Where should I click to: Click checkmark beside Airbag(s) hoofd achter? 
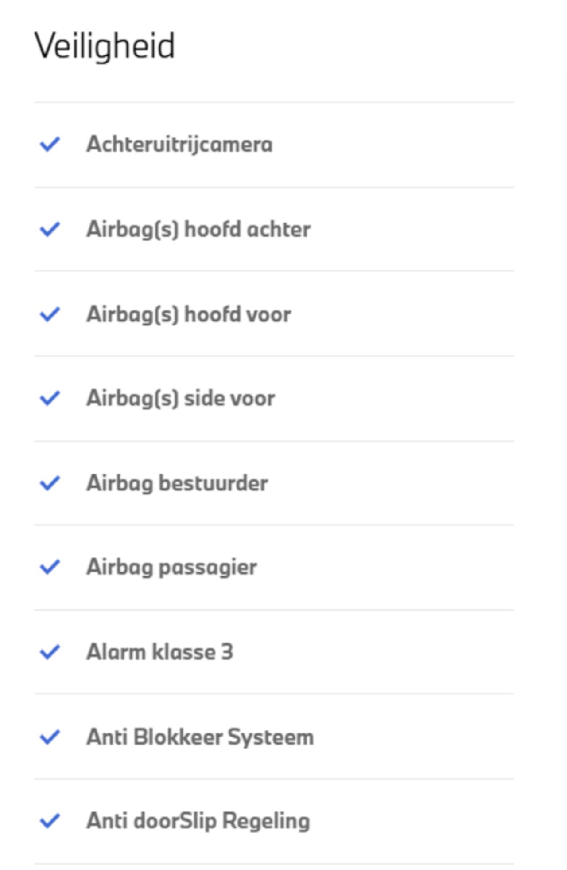(x=50, y=229)
